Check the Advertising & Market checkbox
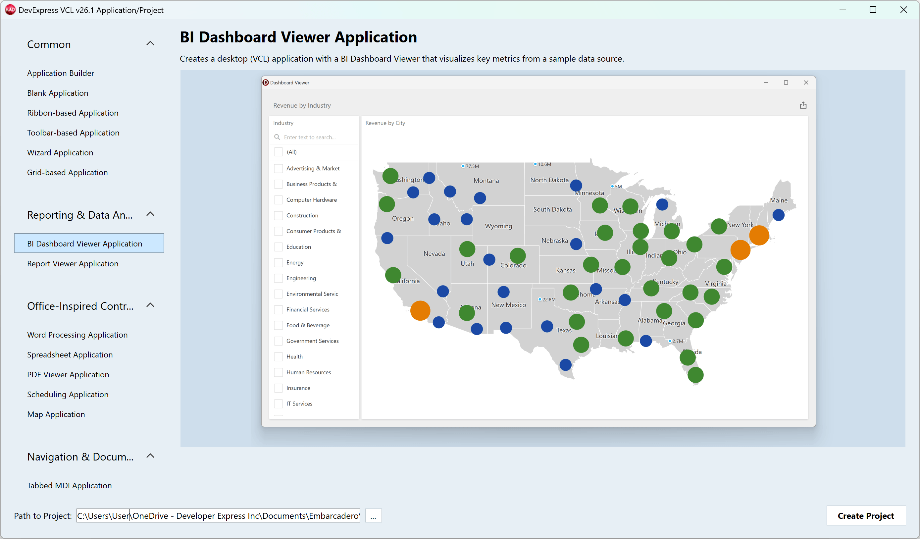920x539 pixels. [278, 168]
